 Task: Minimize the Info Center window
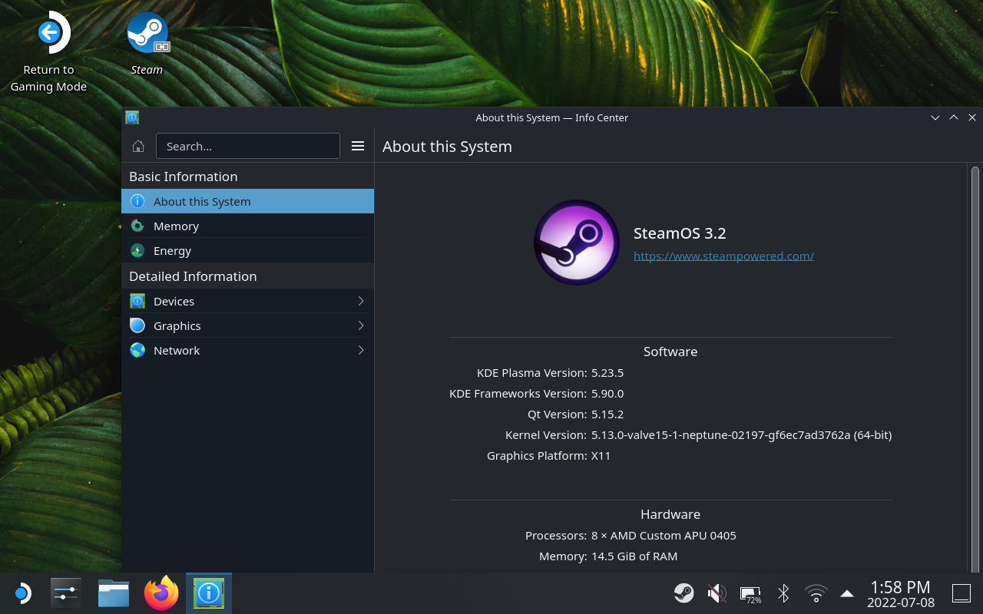(x=935, y=117)
